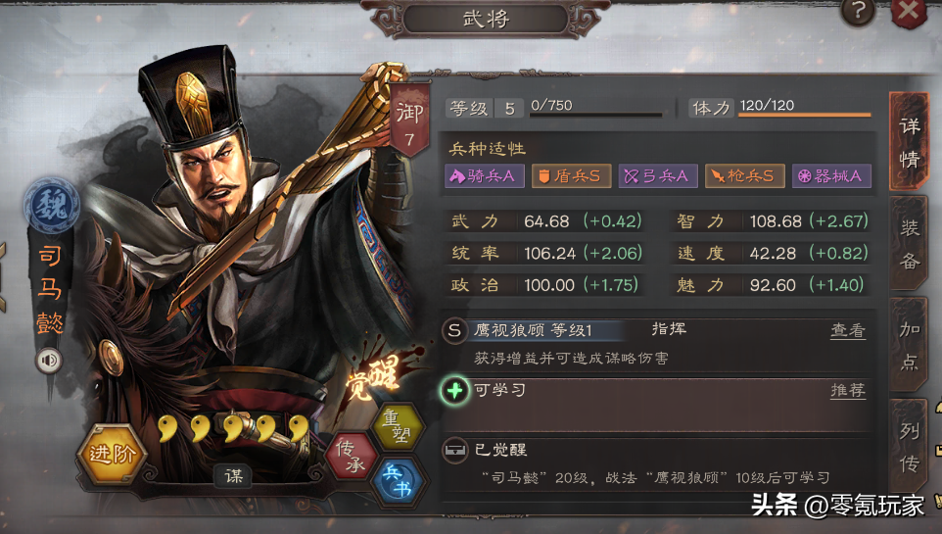This screenshot has height=534, width=942.
Task: Open the 加点 attribute points tab
Action: [910, 345]
